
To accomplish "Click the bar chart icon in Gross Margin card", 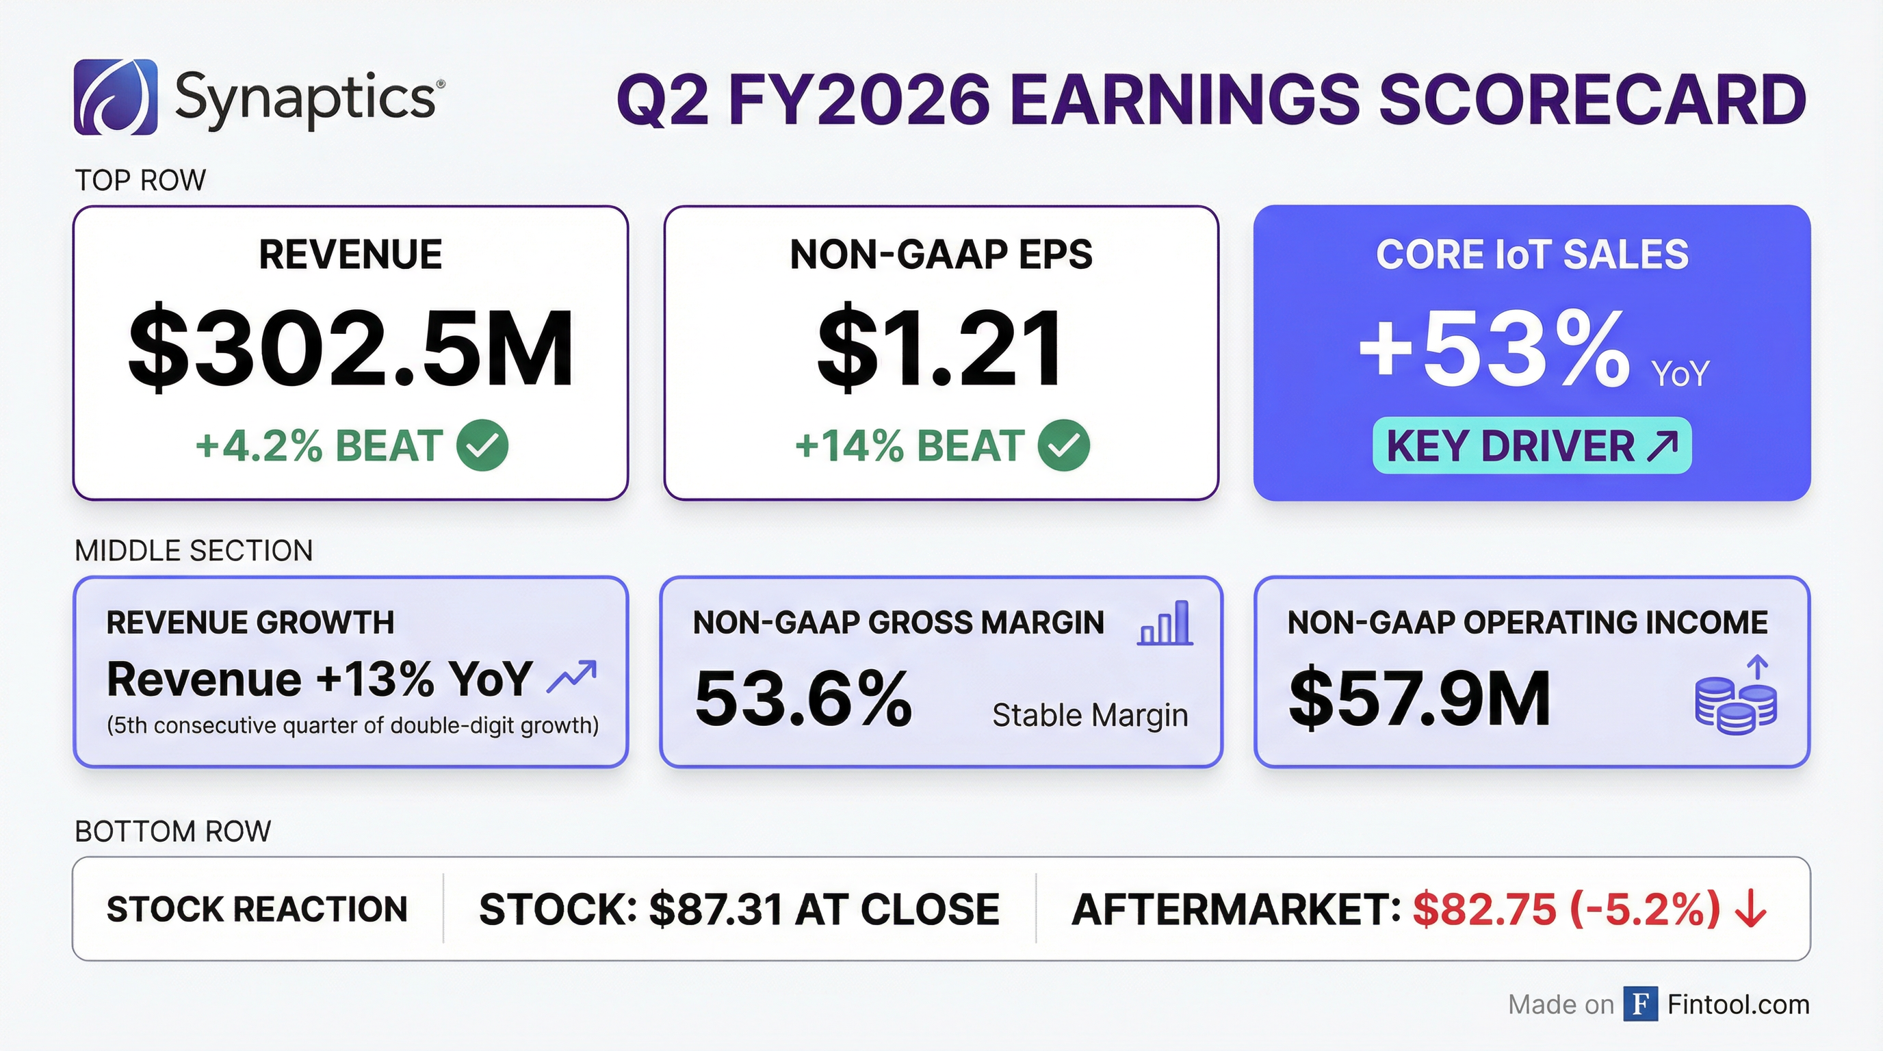I will (1165, 623).
